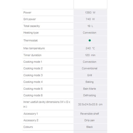The width and height of the screenshot is (133, 133).
Task: Click the 120 min timer value
Action: tap(90, 55)
